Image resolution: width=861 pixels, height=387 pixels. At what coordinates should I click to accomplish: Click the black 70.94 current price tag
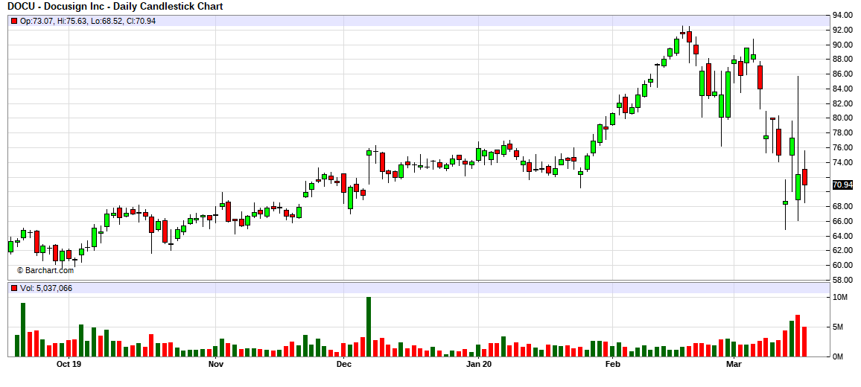pos(843,185)
